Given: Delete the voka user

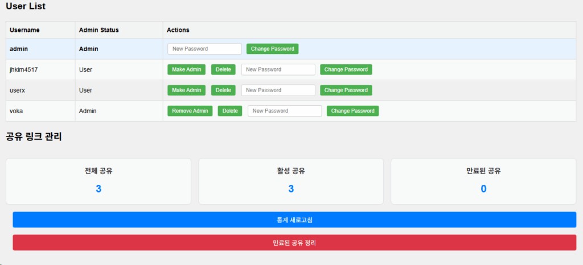Looking at the screenshot, I should [x=230, y=111].
